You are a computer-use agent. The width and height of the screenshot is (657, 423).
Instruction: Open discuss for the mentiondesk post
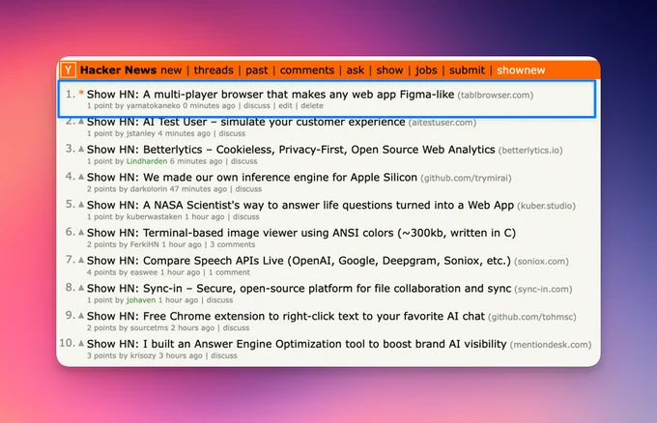tap(224, 355)
